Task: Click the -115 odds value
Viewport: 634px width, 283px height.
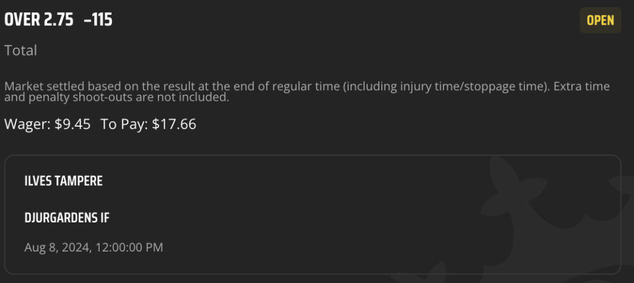Action: (98, 20)
